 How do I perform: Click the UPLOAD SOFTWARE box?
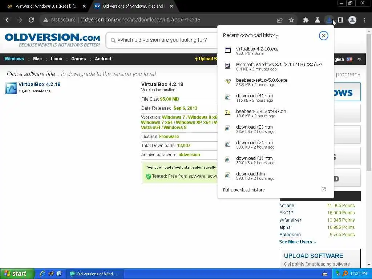pos(320,259)
